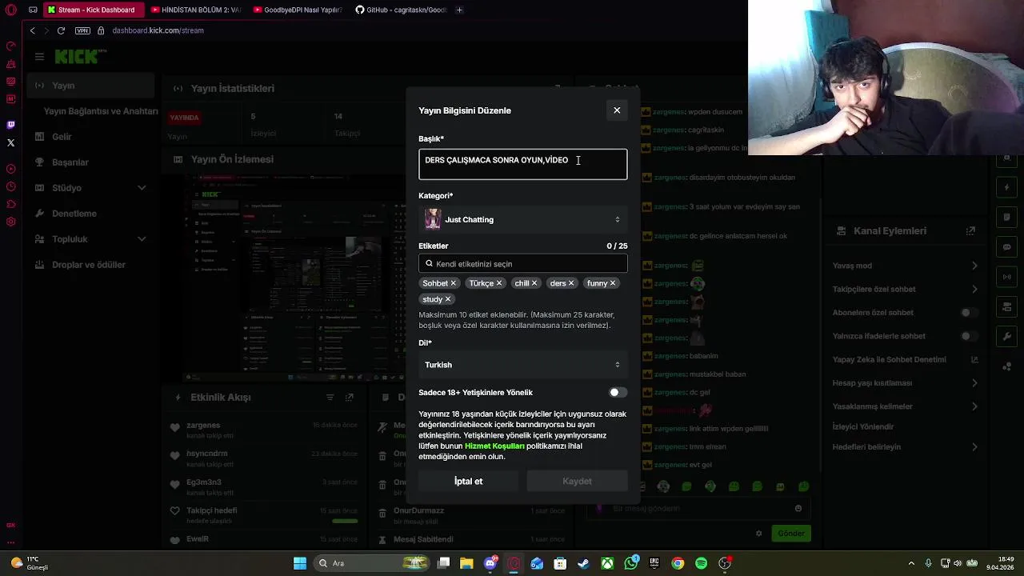Pop out the Kanal Eylemleri panel

(970, 230)
